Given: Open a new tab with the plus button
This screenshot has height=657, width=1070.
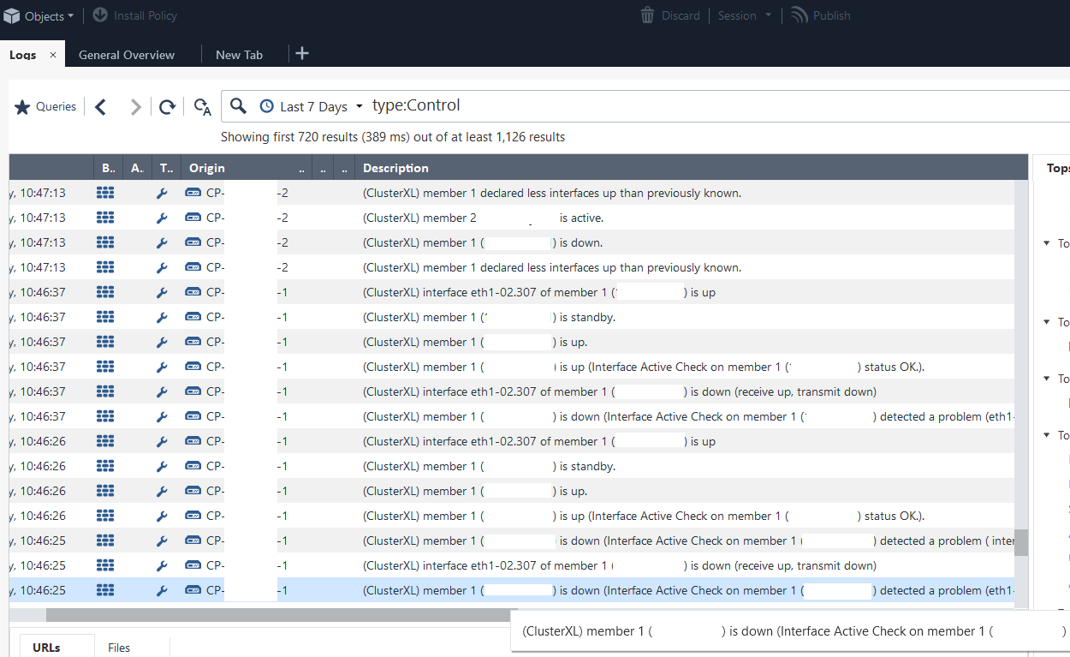Looking at the screenshot, I should tap(301, 53).
